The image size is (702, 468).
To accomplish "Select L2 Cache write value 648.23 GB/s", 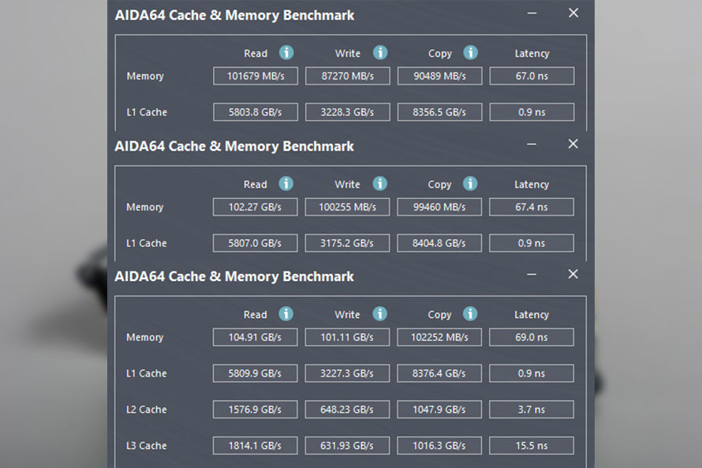I will [x=347, y=410].
